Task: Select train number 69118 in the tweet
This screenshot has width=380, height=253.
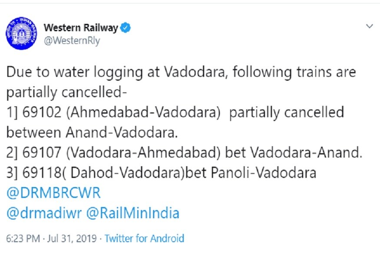Action: click(42, 173)
